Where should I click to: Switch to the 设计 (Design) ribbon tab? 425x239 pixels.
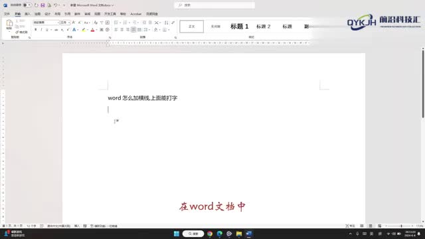pyautogui.click(x=47, y=14)
